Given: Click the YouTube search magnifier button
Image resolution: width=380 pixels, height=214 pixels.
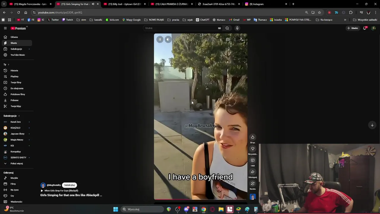Looking at the screenshot, I should (x=227, y=28).
